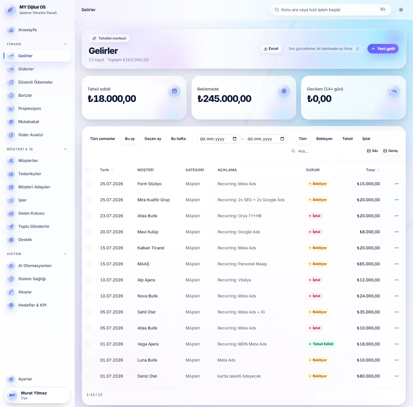Collapse the MÜŞTERİ & İŞ section

(x=65, y=149)
